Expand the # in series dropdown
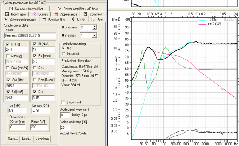This screenshot has height=146, width=239. point(95,35)
